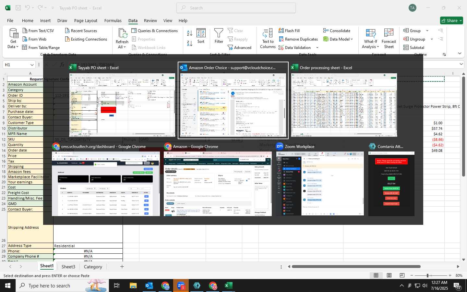Click the Data Validation icon
This screenshot has height=292, width=467.
click(281, 47)
